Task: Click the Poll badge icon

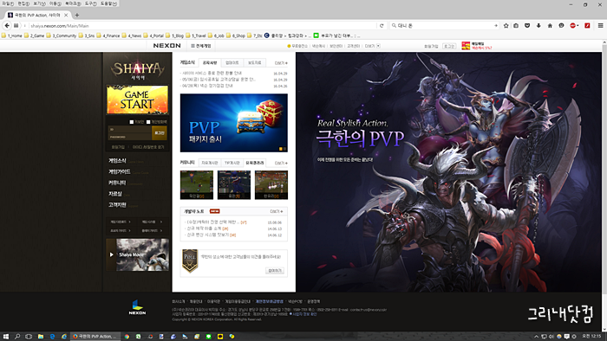Action: [x=190, y=261]
